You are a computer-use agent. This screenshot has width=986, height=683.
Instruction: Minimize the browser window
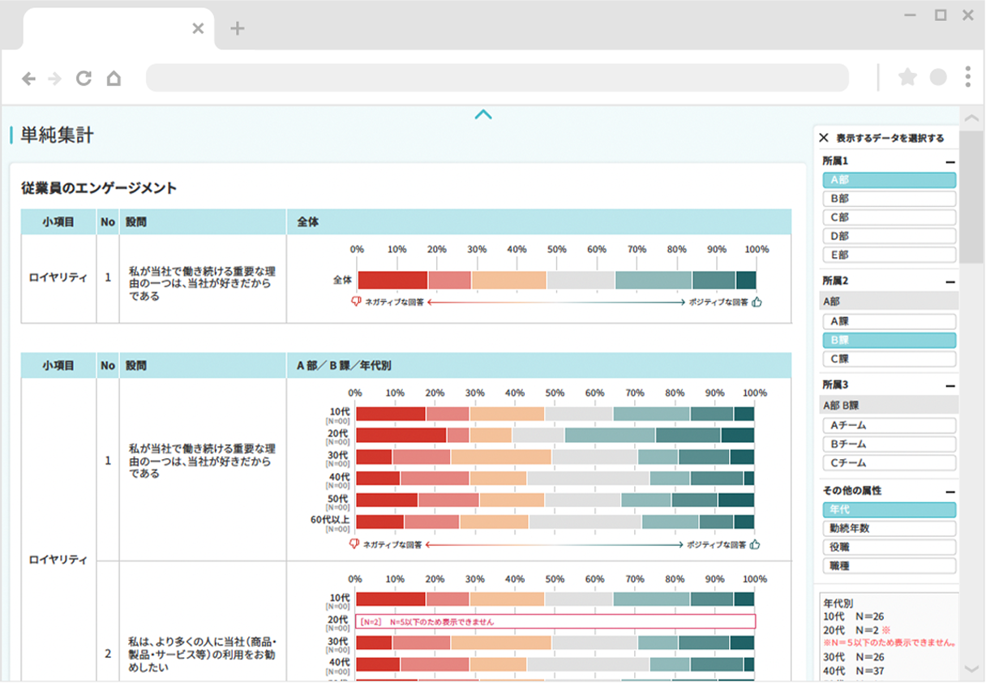point(911,15)
